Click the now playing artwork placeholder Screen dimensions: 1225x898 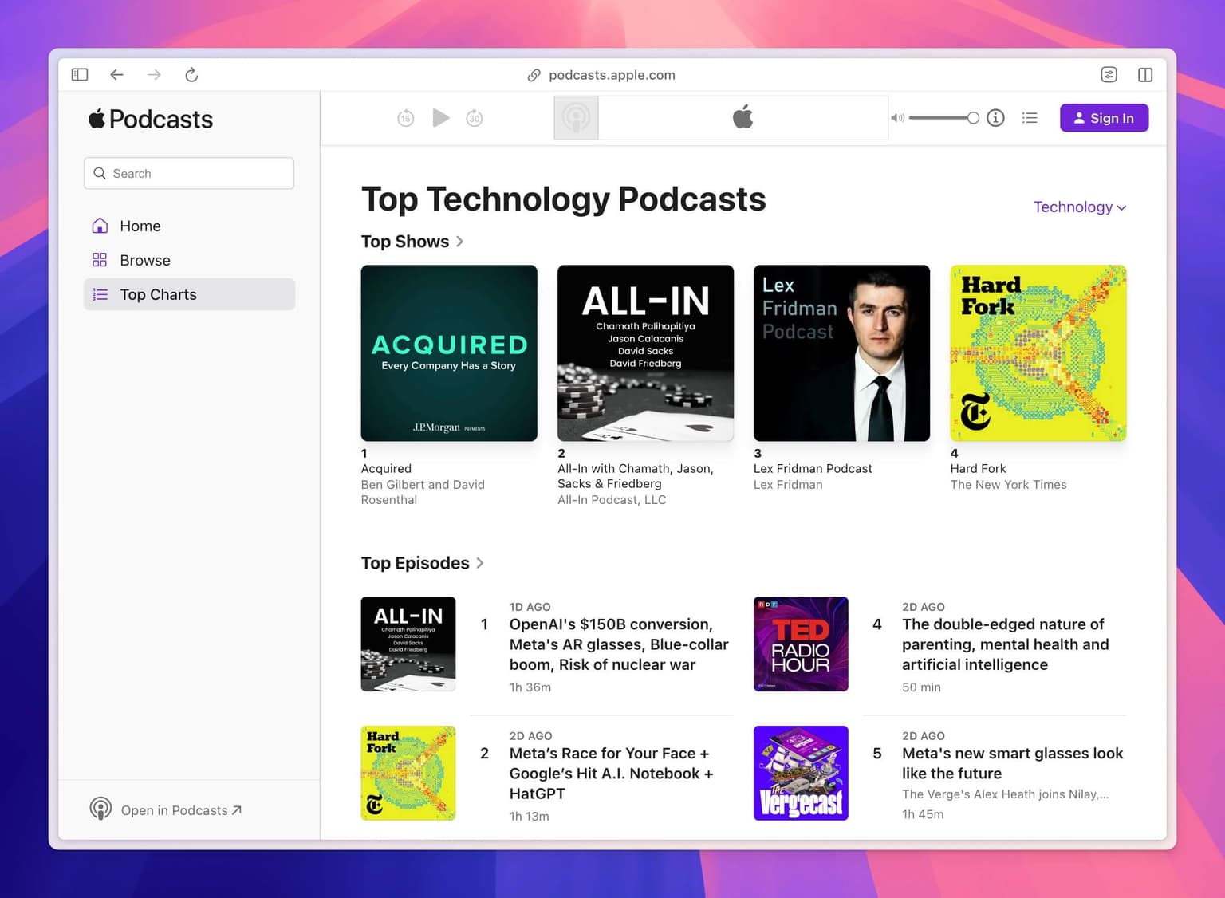coord(577,118)
